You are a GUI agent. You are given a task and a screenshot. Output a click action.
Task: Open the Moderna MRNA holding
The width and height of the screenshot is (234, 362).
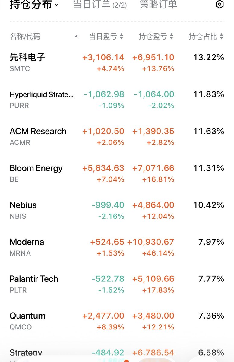(117, 247)
